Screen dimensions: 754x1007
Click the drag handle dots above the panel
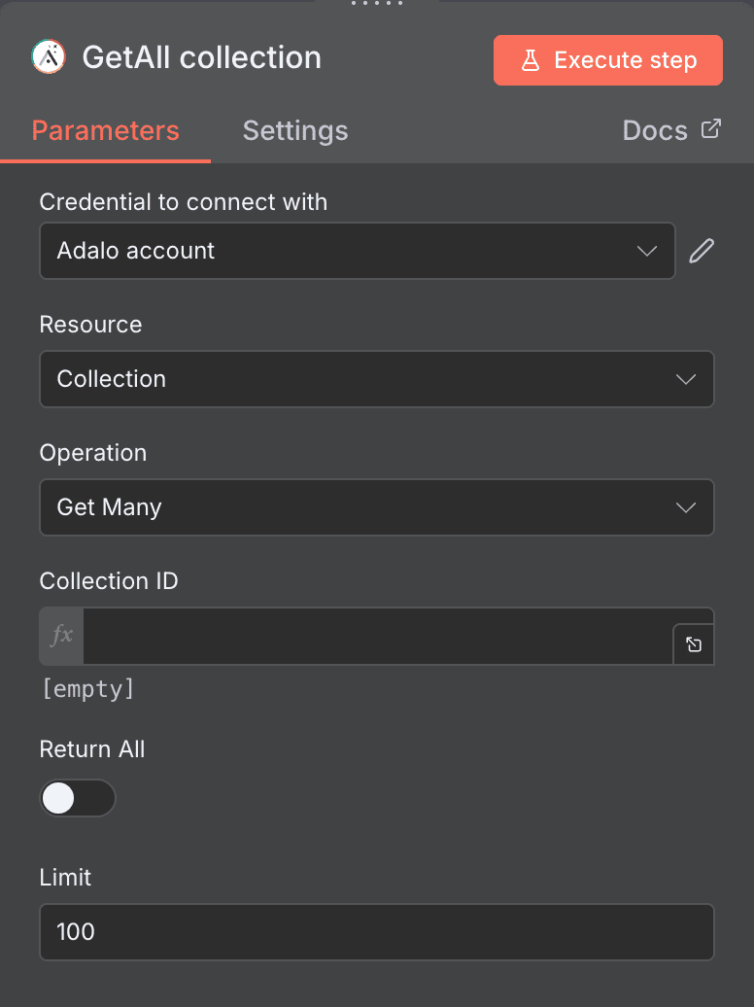tap(376, 5)
